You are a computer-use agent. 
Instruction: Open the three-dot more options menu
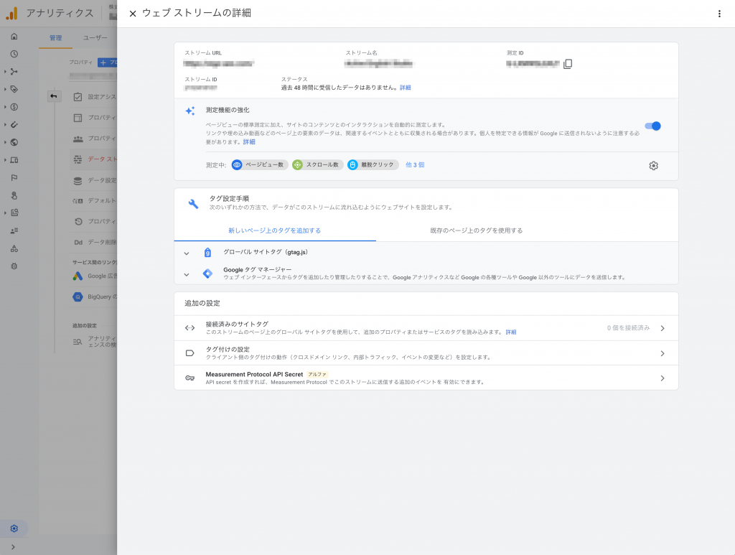(719, 14)
